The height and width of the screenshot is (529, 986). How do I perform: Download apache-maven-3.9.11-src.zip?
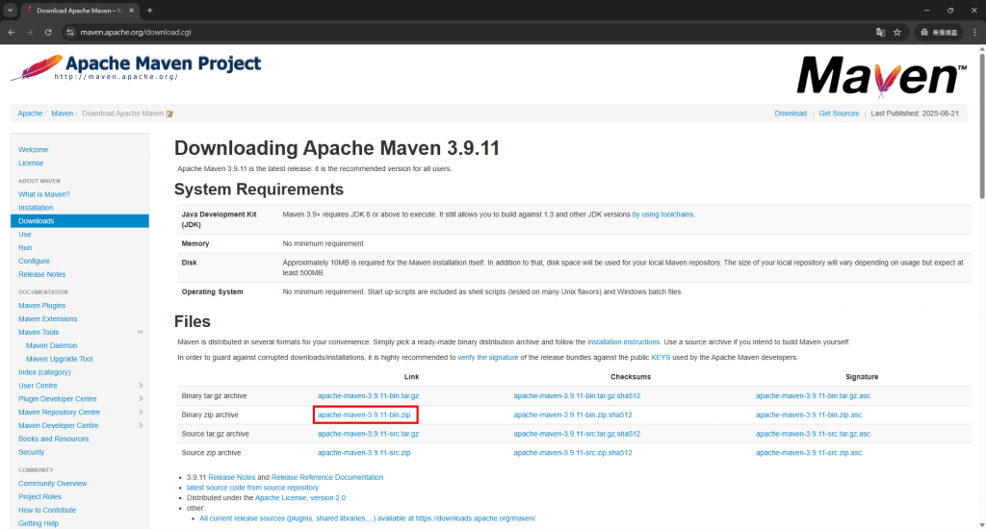click(x=364, y=452)
